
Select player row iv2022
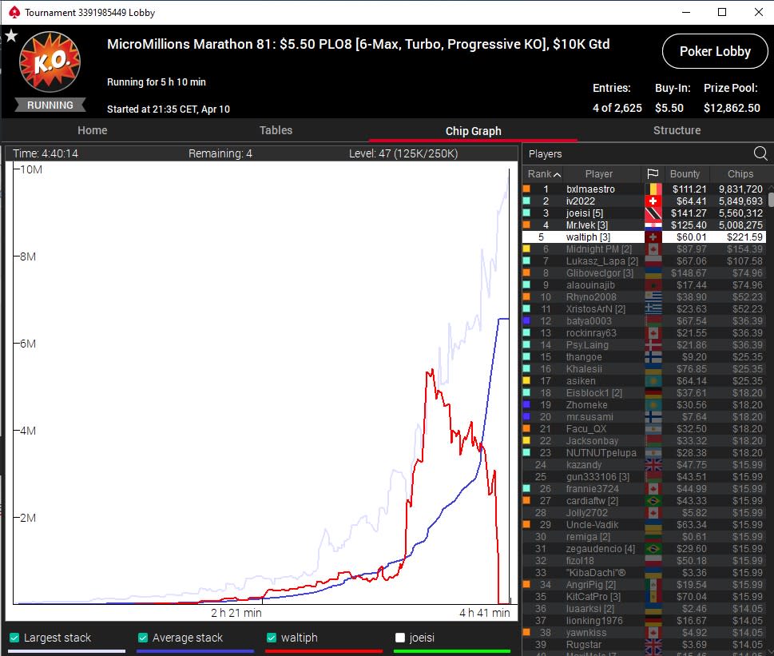coord(644,201)
